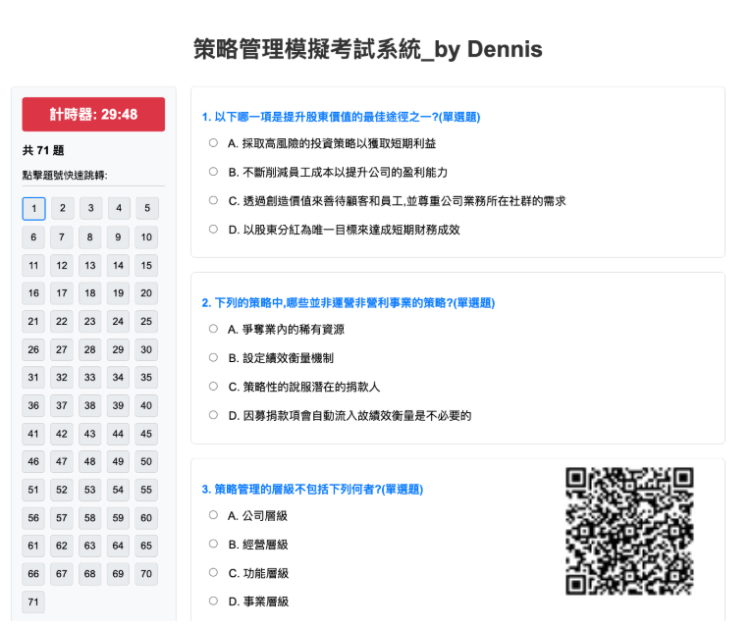Jump to question 5 in navigator

coord(146,208)
